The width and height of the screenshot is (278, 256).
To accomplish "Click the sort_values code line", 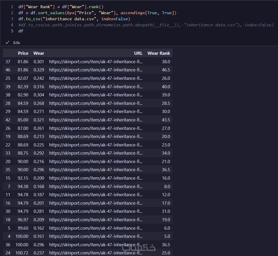I will point(97,13).
